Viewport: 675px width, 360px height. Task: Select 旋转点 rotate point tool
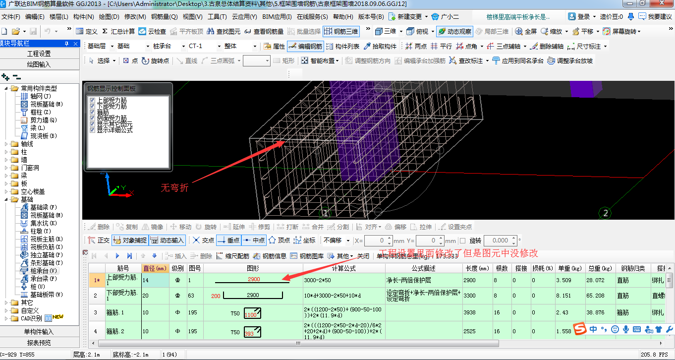point(155,60)
